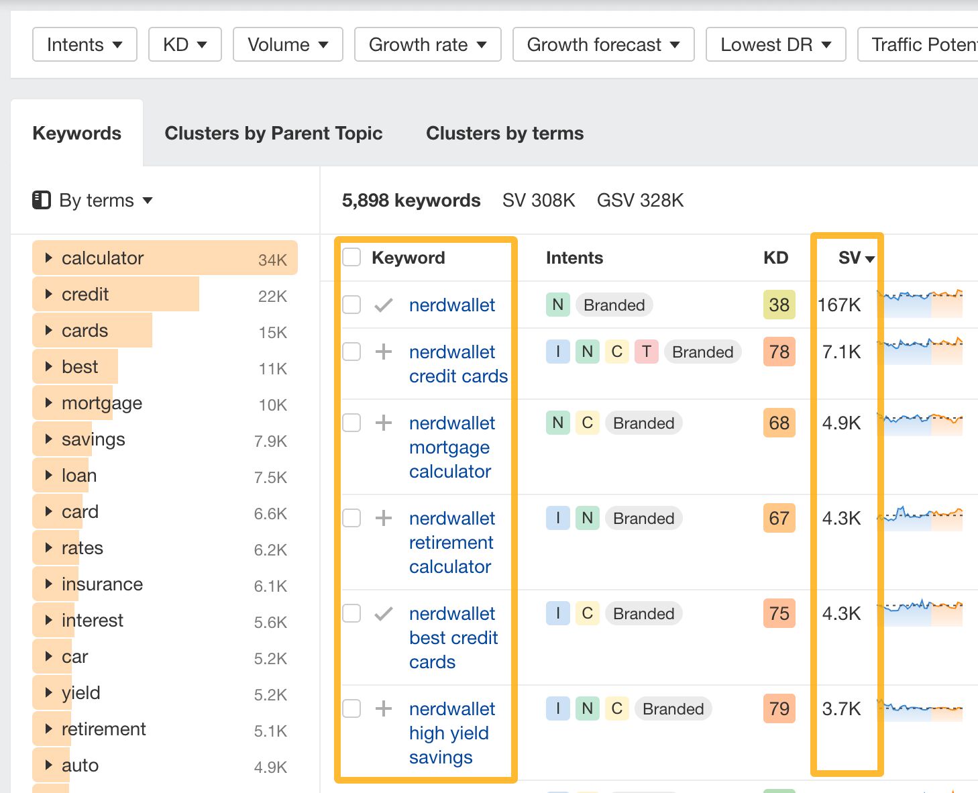978x793 pixels.
Task: Open the Volume filter dropdown
Action: [x=288, y=44]
